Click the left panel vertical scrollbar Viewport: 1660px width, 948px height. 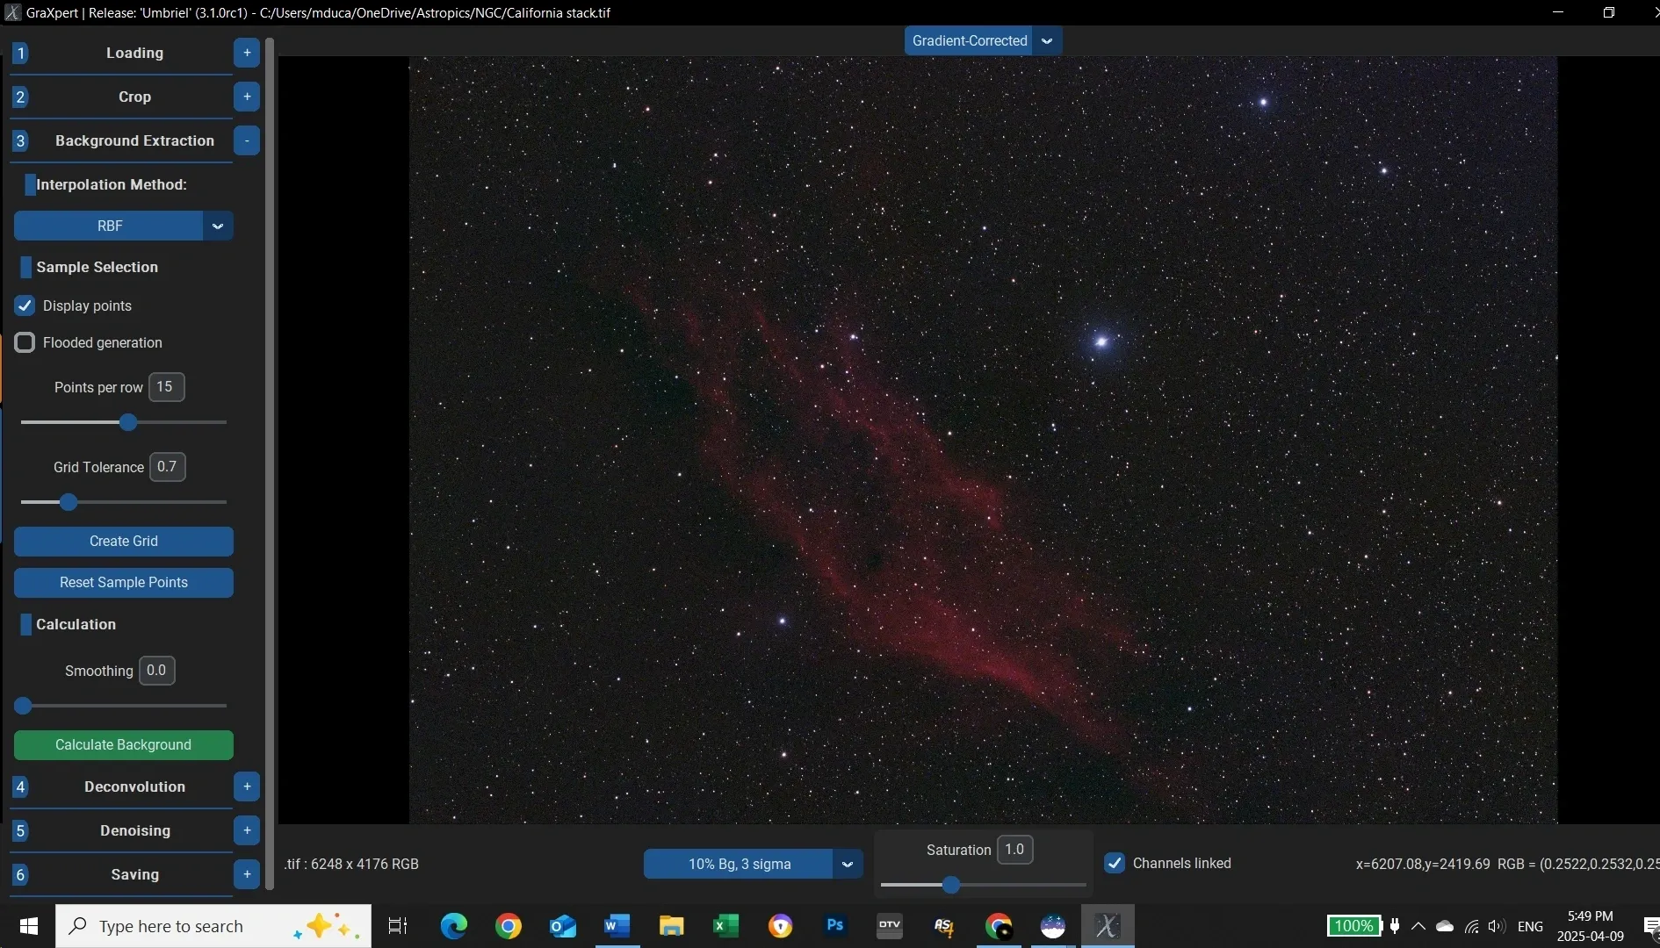[x=270, y=463]
